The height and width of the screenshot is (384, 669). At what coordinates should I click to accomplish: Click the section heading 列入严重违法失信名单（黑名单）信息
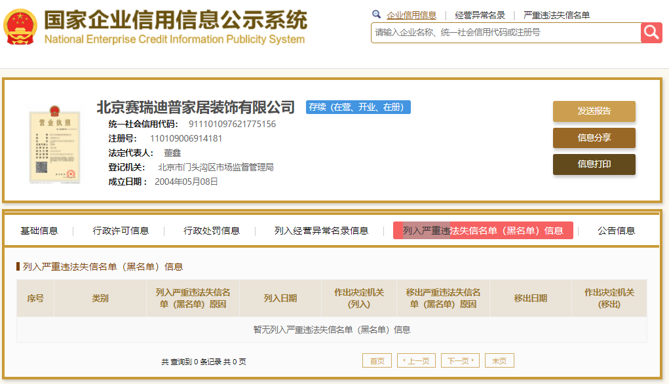point(103,267)
